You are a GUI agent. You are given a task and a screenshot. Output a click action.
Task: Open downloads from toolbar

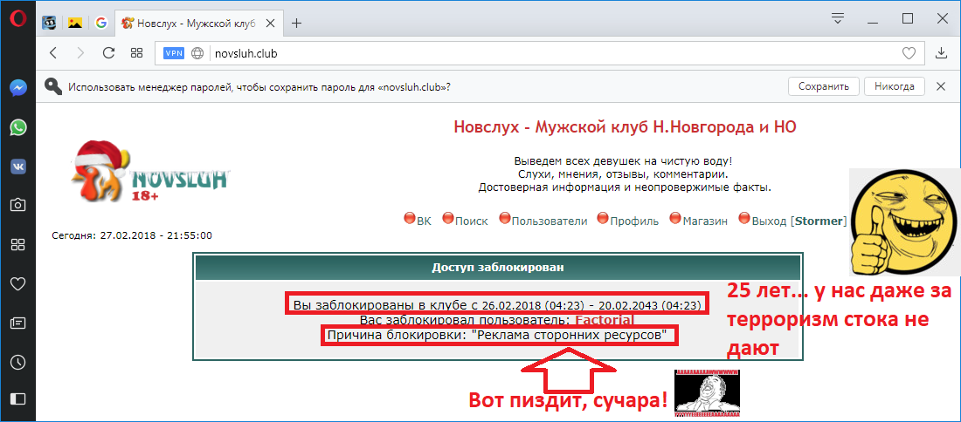[x=941, y=53]
